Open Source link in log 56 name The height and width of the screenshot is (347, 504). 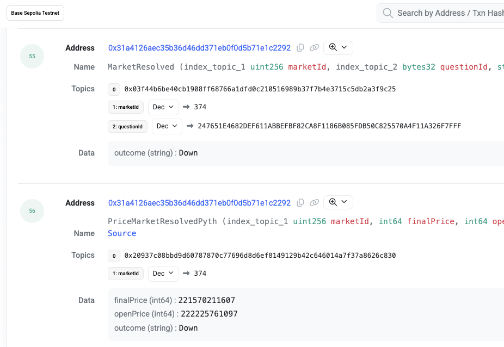[122, 233]
